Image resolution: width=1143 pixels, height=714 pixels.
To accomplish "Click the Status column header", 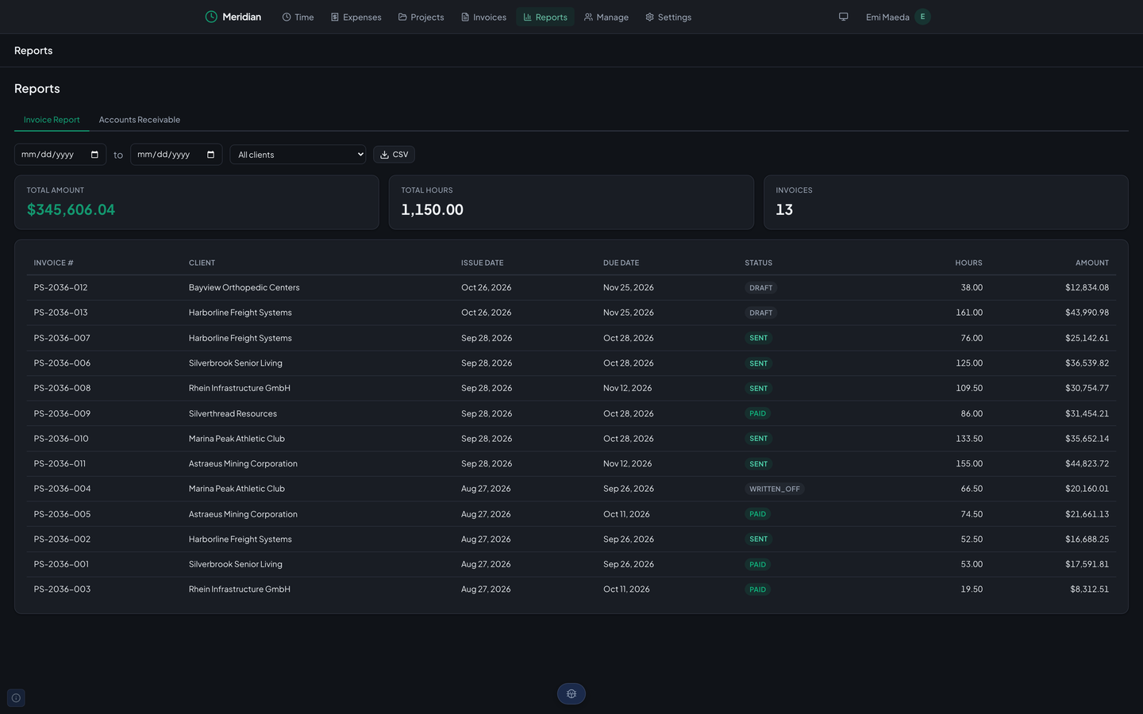I will pos(759,263).
